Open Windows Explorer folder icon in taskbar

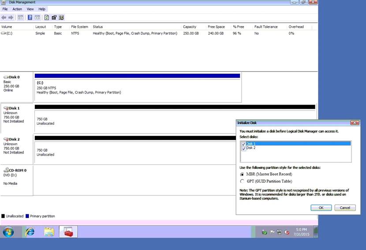(49, 231)
